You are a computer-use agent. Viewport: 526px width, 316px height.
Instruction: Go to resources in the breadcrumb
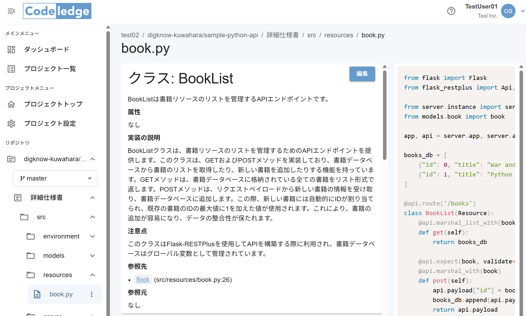(x=338, y=35)
